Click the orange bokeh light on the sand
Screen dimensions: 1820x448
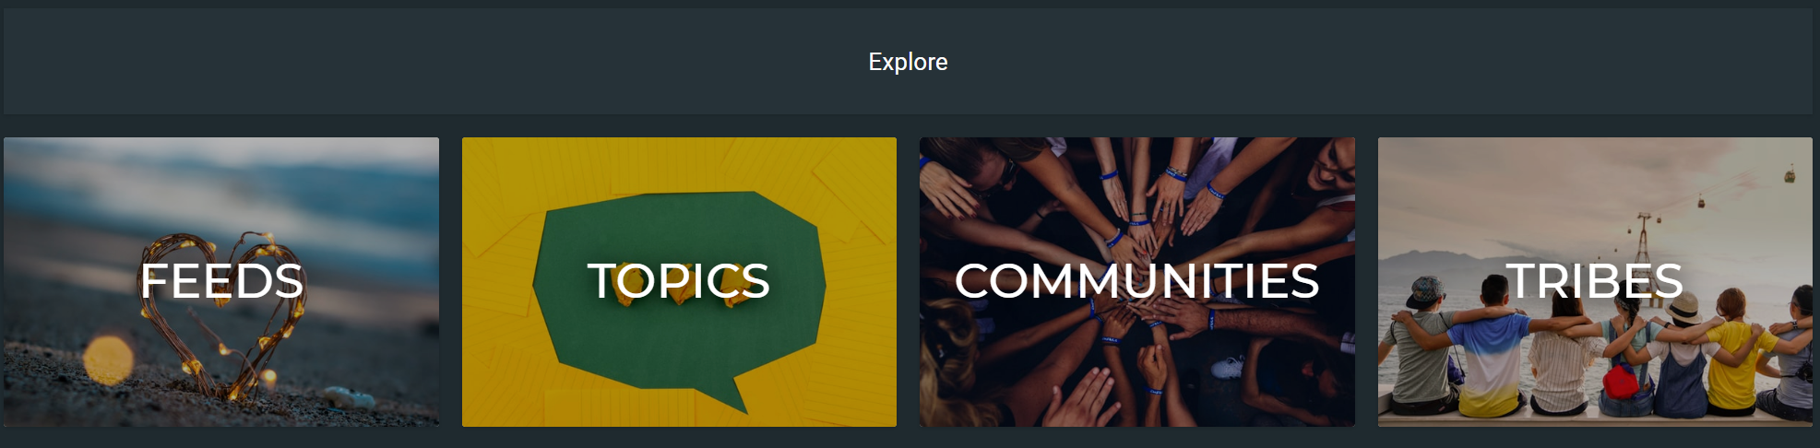click(108, 360)
